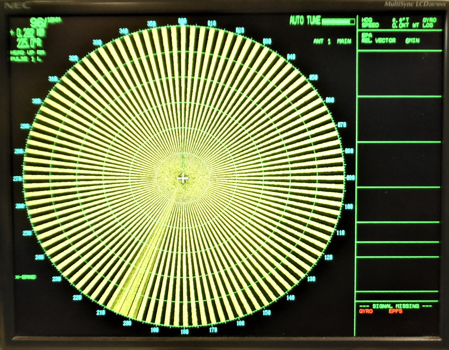
Task: Click the 270 bearing scale label
Action: pyautogui.click(x=18, y=178)
